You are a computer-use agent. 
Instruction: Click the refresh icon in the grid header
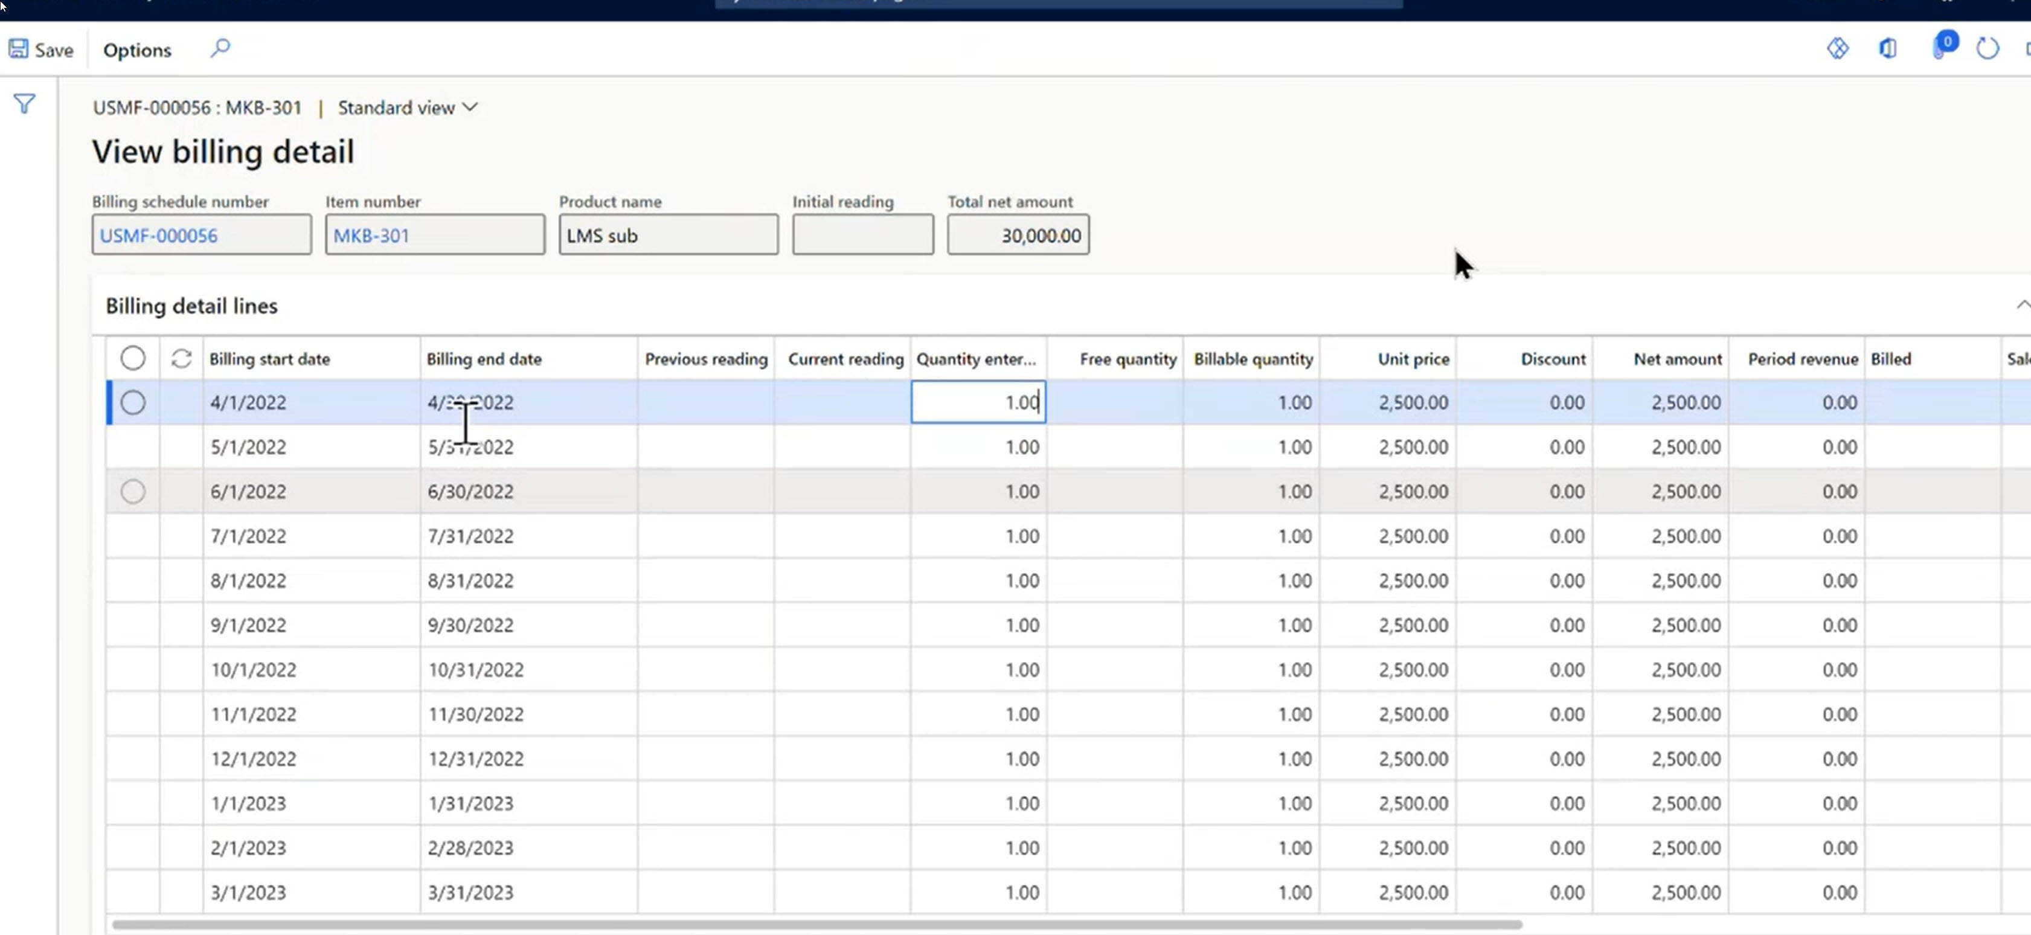pyautogui.click(x=181, y=359)
